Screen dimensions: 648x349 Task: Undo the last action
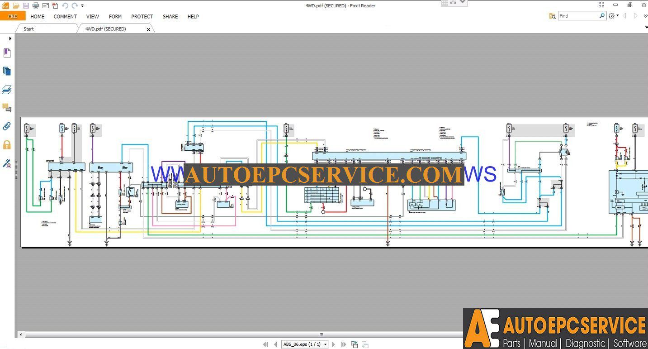coord(65,5)
